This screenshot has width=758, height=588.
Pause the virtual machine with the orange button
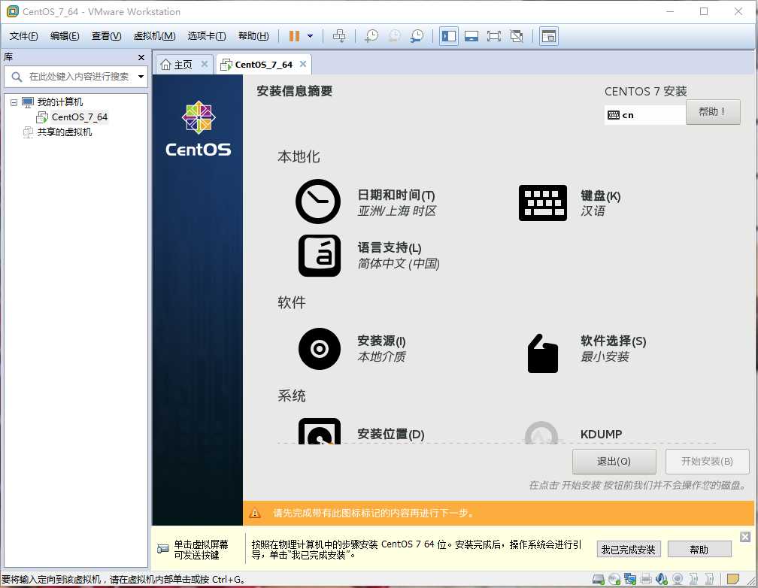pos(294,36)
